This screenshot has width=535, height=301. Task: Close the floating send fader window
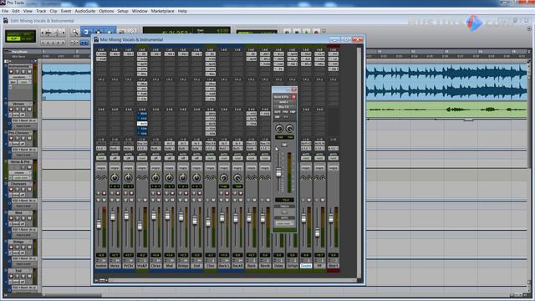pos(293,89)
